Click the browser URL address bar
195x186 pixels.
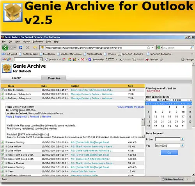[96, 47]
